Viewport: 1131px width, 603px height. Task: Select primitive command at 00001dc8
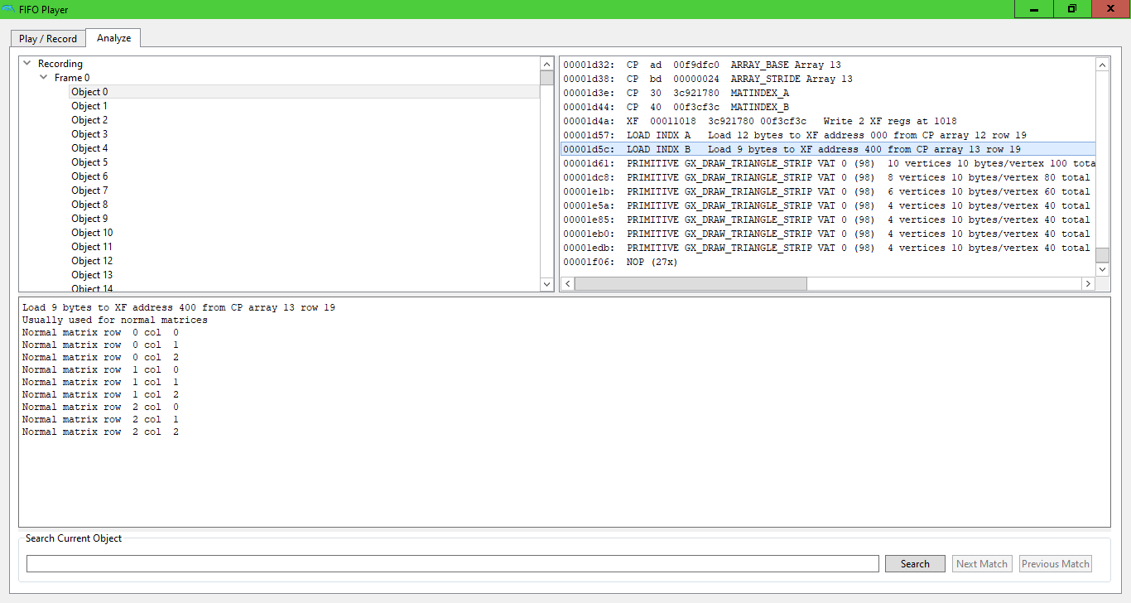click(x=828, y=177)
